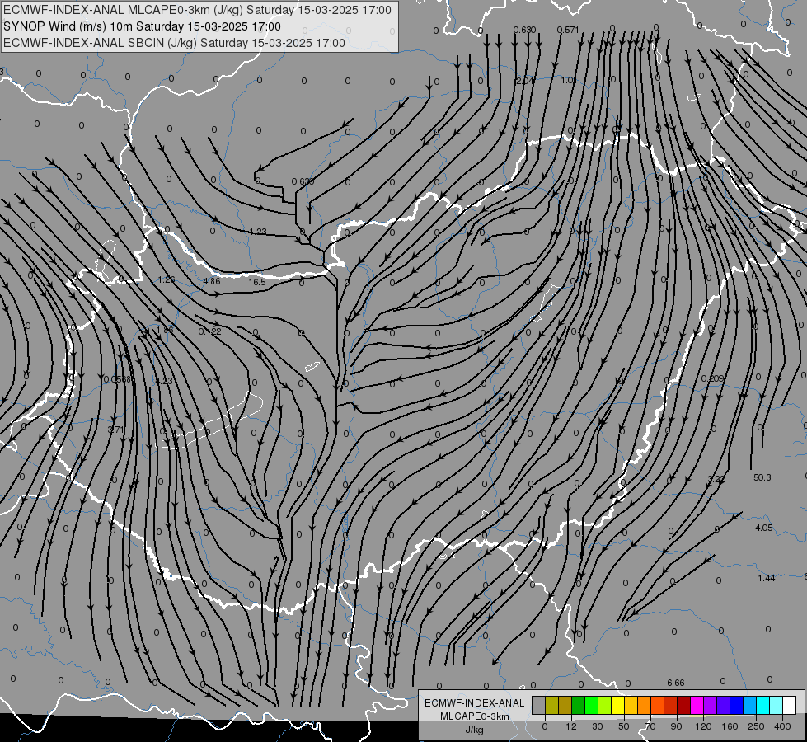Viewport: 807px width, 742px height.
Task: Click the 3.22 data value on map
Action: [x=716, y=479]
